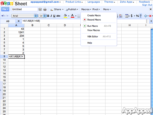Viewport: 153px width, 115px height.
Task: Click the blue plus insert icon
Action: coord(146,16)
